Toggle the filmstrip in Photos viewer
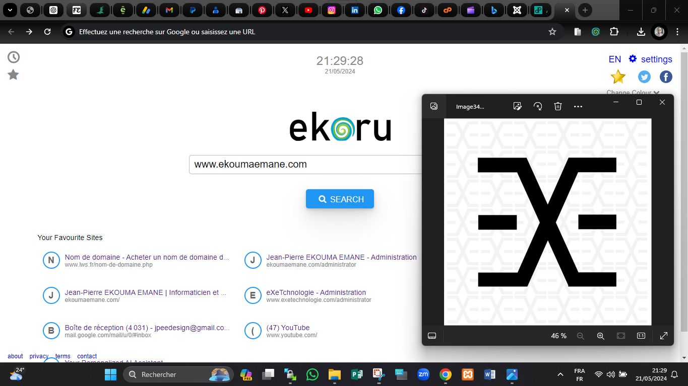This screenshot has height=386, width=688. click(x=432, y=336)
